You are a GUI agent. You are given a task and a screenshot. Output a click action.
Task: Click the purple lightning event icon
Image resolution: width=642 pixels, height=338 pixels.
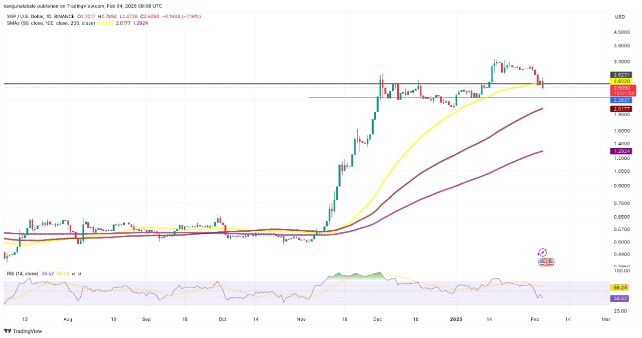(x=542, y=253)
